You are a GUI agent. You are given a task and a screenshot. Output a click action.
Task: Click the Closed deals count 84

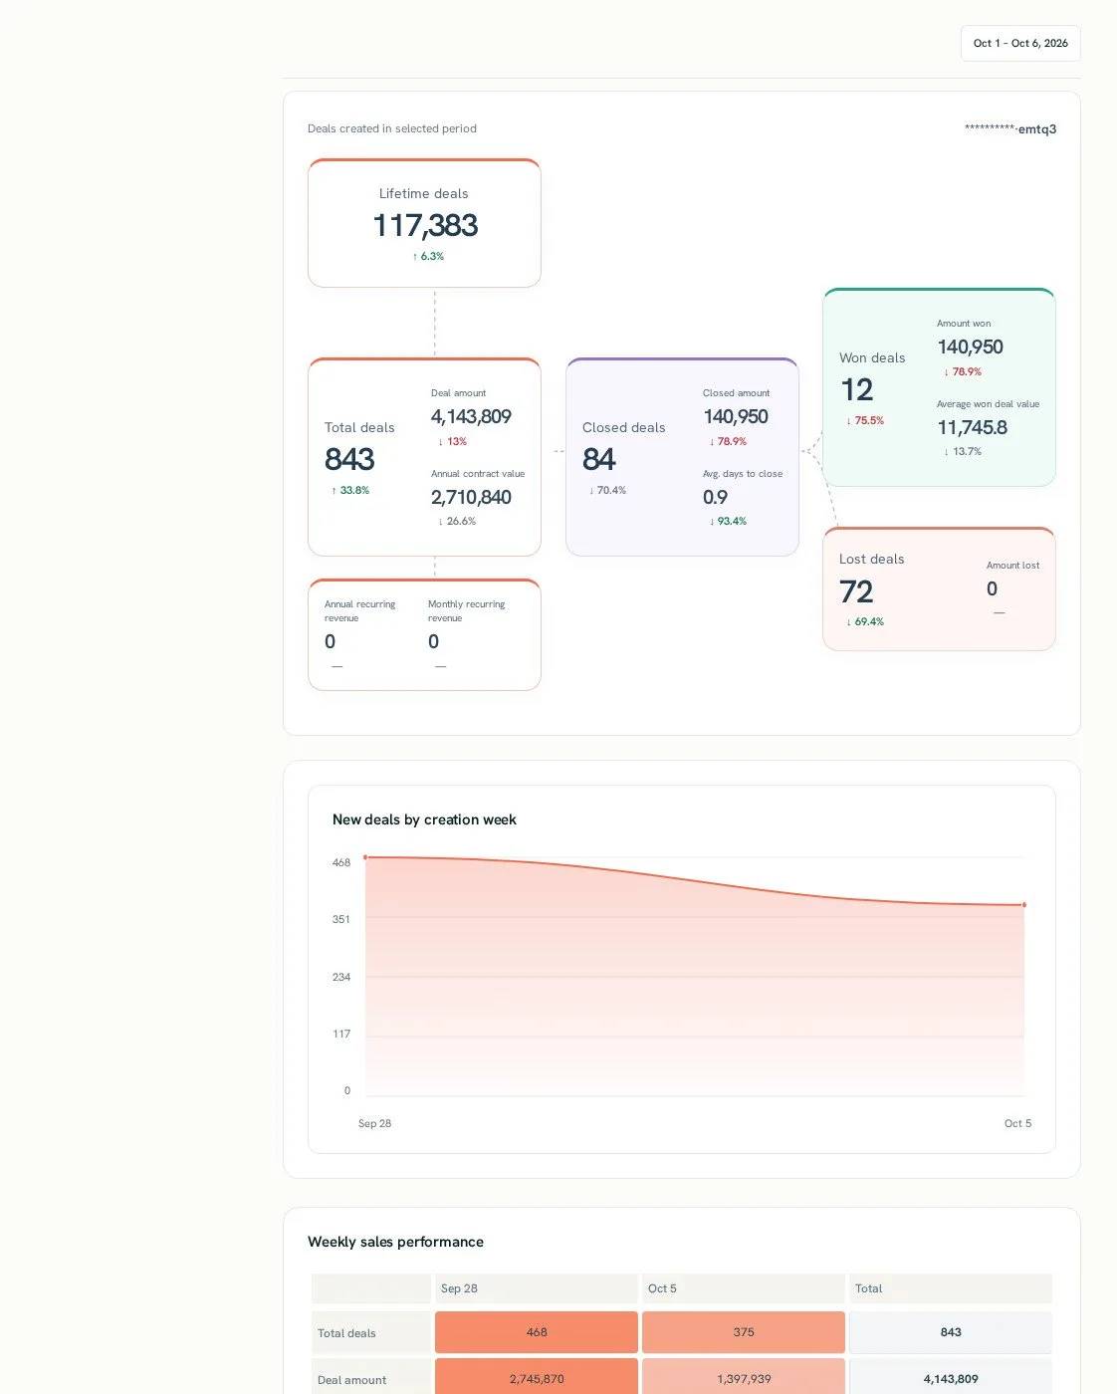point(599,459)
